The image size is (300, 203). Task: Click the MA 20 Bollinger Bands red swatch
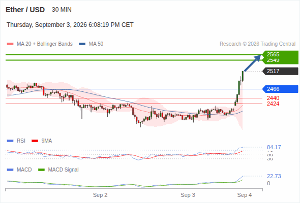coord(10,44)
